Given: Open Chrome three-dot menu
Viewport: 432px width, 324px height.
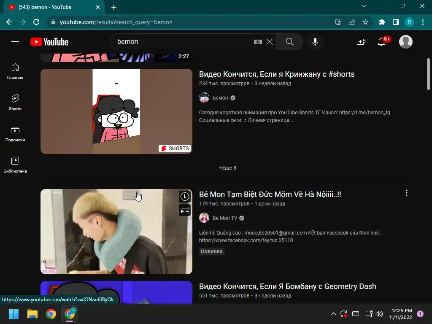Looking at the screenshot, I should (x=423, y=22).
